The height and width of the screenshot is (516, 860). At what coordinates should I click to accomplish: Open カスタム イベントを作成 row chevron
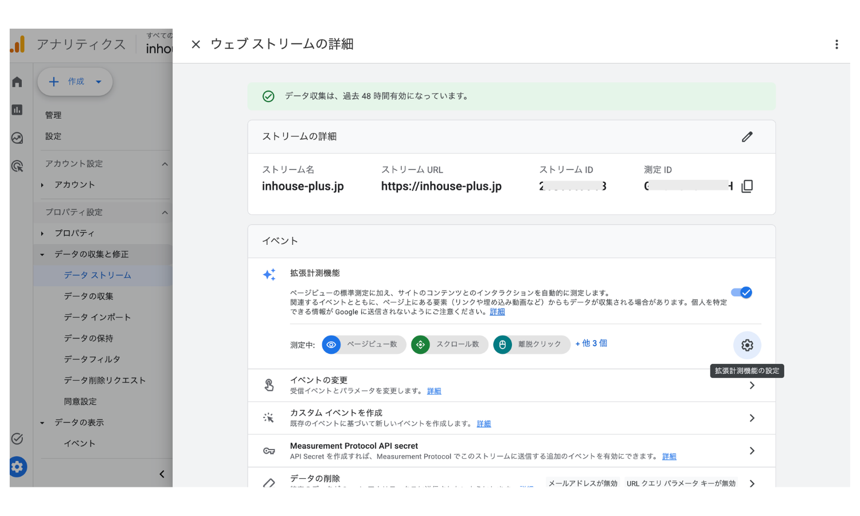coord(752,418)
